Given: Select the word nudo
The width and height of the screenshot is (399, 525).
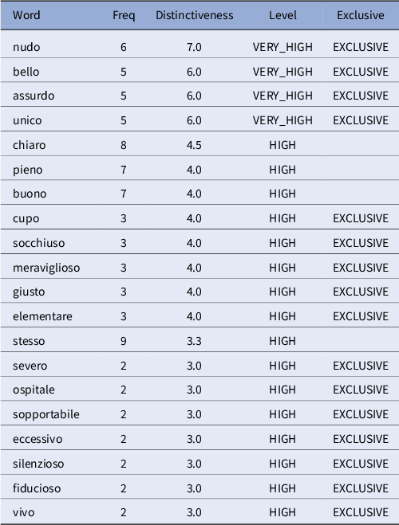Looking at the screenshot, I should (x=26, y=47).
